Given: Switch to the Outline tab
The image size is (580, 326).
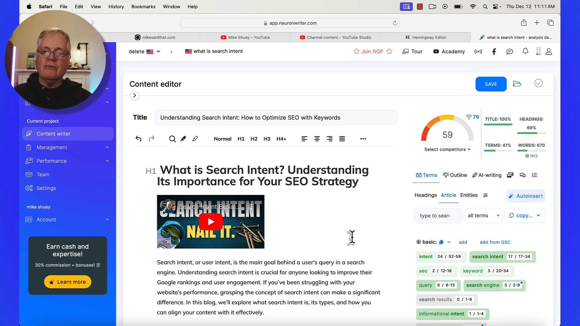Looking at the screenshot, I should (455, 175).
